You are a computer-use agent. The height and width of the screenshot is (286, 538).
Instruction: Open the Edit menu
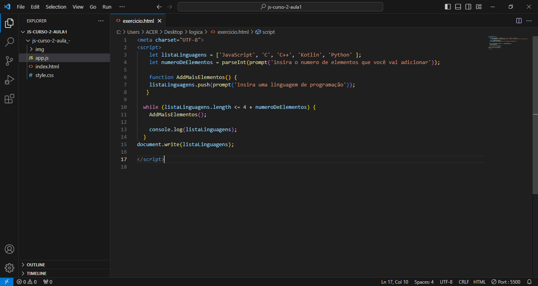(35, 7)
